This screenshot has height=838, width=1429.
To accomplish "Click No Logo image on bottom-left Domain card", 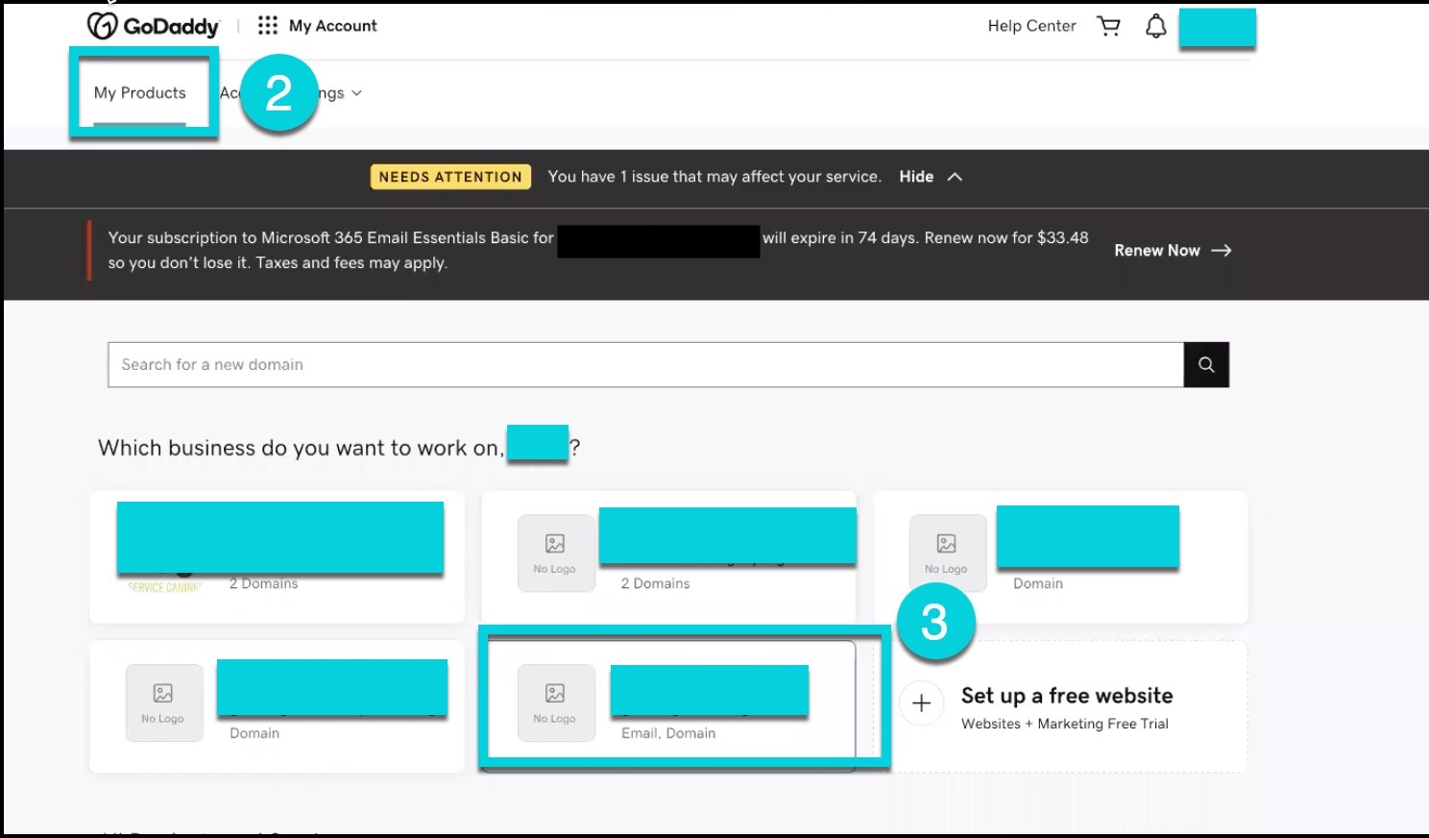I will pos(163,702).
